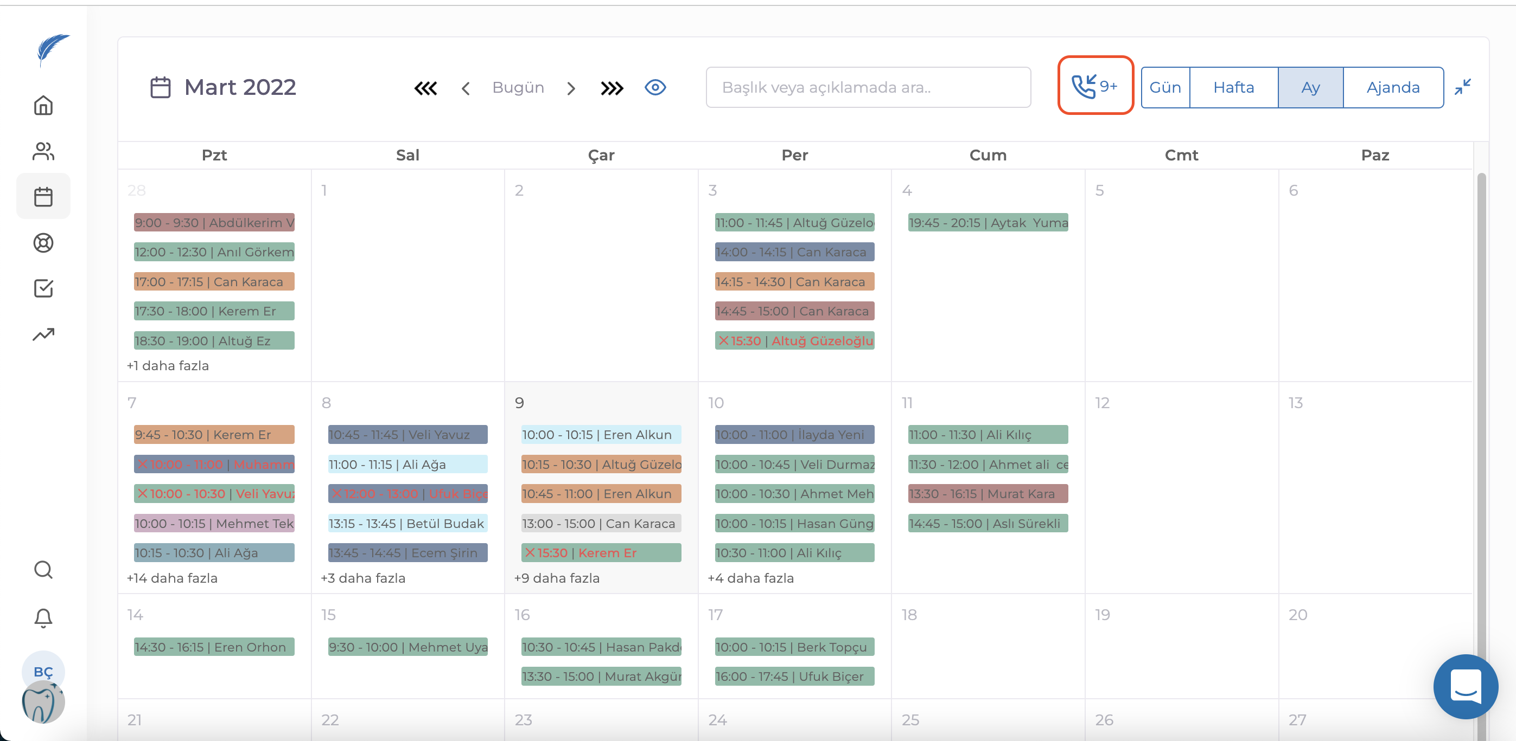Click the sidebar search magnifier icon
This screenshot has height=741, width=1516.
tap(43, 569)
